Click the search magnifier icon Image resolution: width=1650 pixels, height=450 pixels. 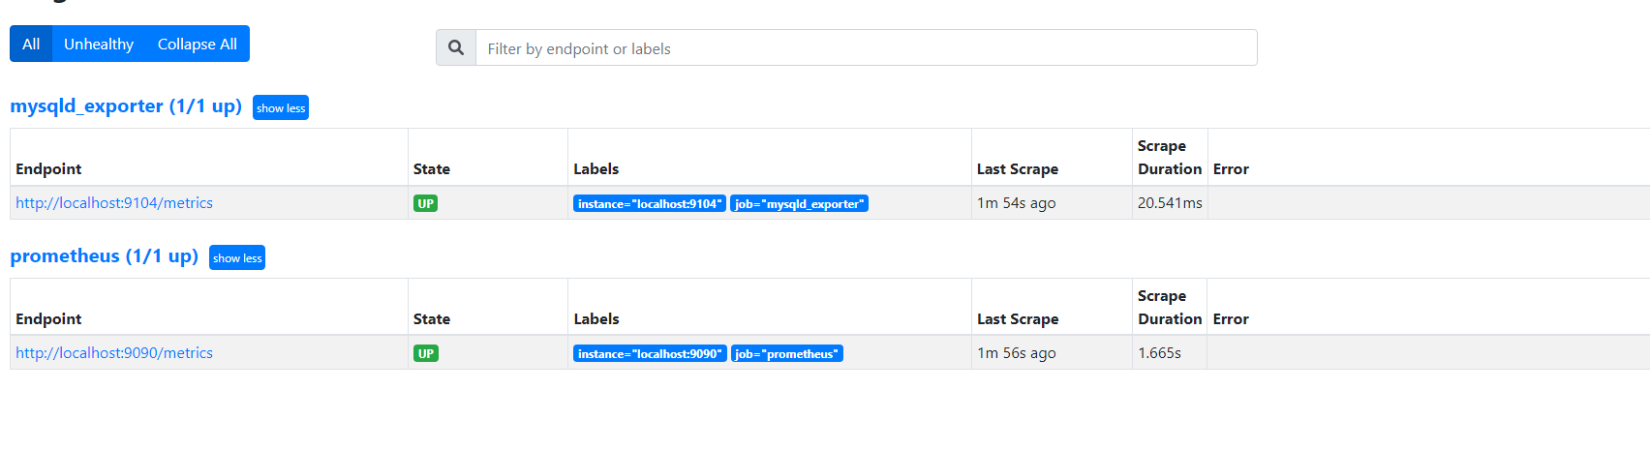(456, 47)
